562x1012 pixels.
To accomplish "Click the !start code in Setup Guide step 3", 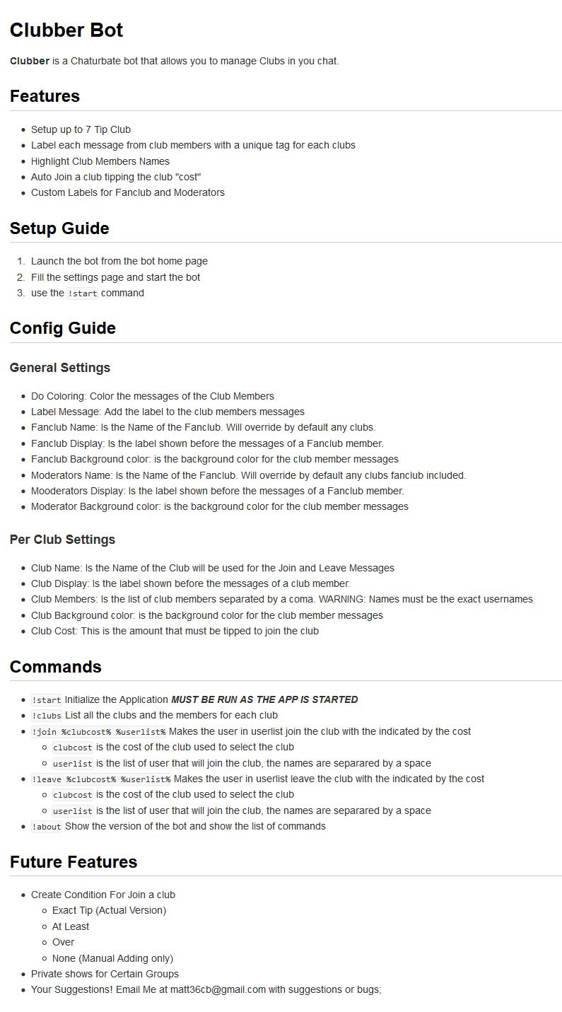I will click(83, 293).
